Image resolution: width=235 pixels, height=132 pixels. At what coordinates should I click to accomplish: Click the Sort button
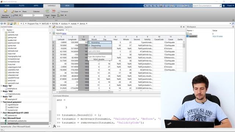pyautogui.click(x=61, y=15)
